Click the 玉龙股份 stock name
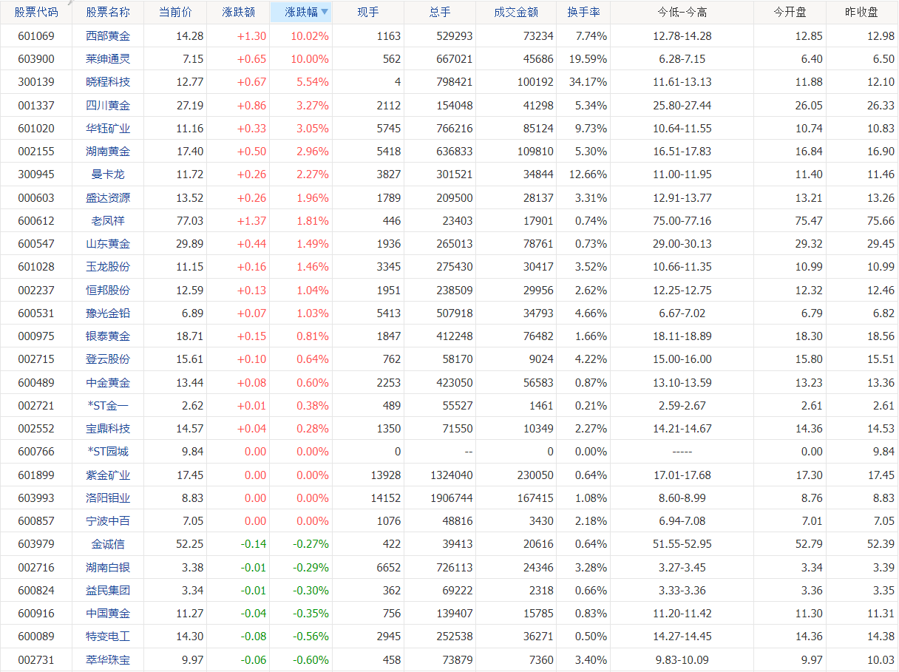Screen dimensions: 899x672 click(x=108, y=267)
